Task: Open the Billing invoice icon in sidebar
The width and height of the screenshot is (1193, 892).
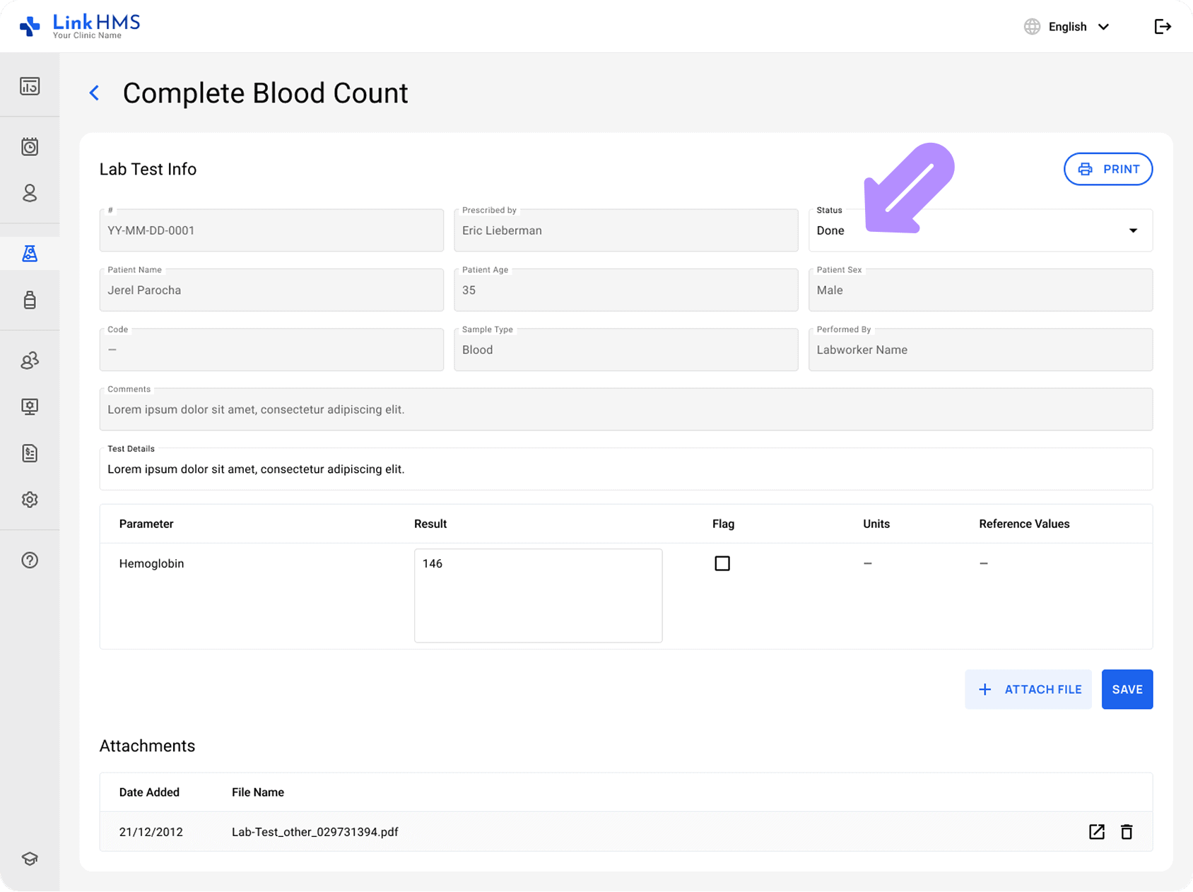Action: (x=30, y=453)
